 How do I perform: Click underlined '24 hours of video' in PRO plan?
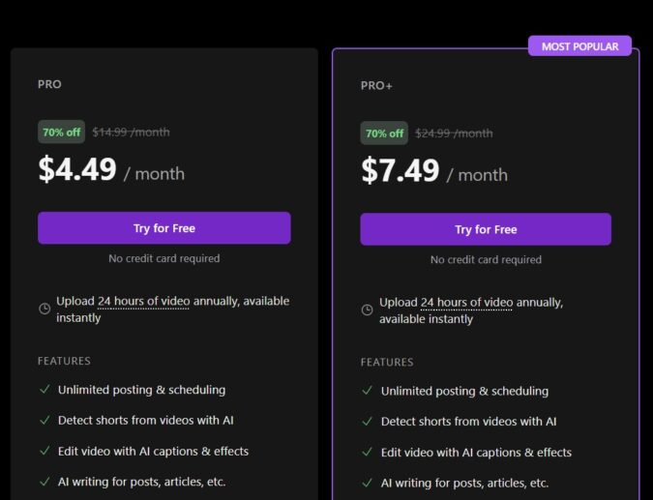pos(143,301)
